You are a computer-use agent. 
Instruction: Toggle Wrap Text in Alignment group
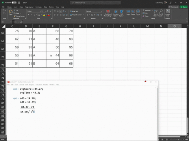(x=74, y=11)
